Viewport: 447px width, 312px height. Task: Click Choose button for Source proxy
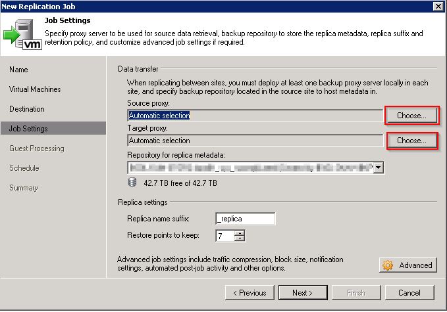411,116
